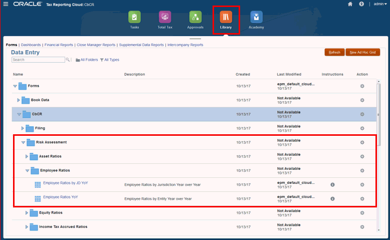The height and width of the screenshot is (240, 390).
Task: Open action gear for Employee Ratios by JD YoY
Action: pos(362,184)
